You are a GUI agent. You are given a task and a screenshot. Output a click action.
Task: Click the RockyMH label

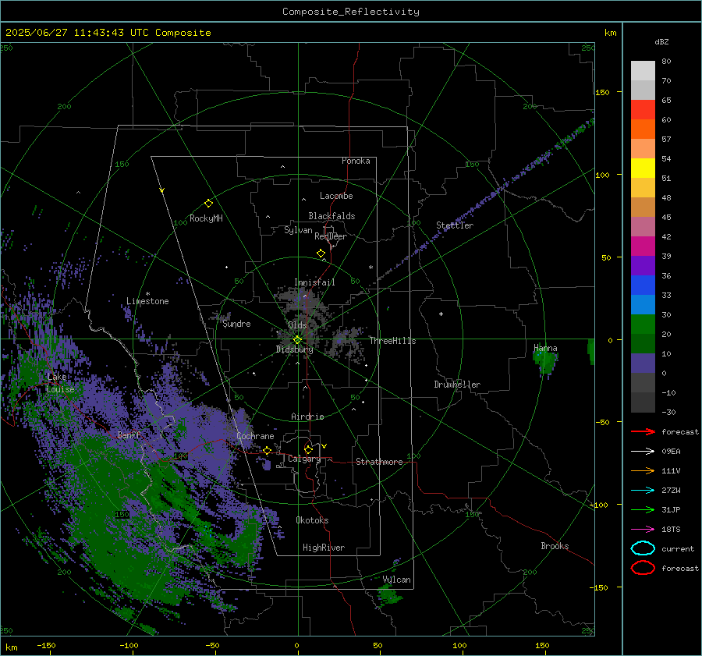coord(206,218)
